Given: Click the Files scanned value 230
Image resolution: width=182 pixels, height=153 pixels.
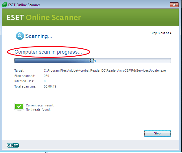Looking at the screenshot, I should tap(46, 76).
